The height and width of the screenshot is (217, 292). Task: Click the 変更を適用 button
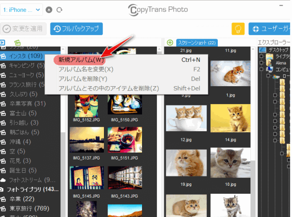23,29
